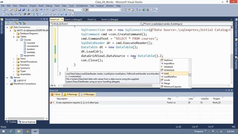The height and width of the screenshot is (134, 238).
Task: Select Merge in the IntelliSense list
Action: point(174,83)
